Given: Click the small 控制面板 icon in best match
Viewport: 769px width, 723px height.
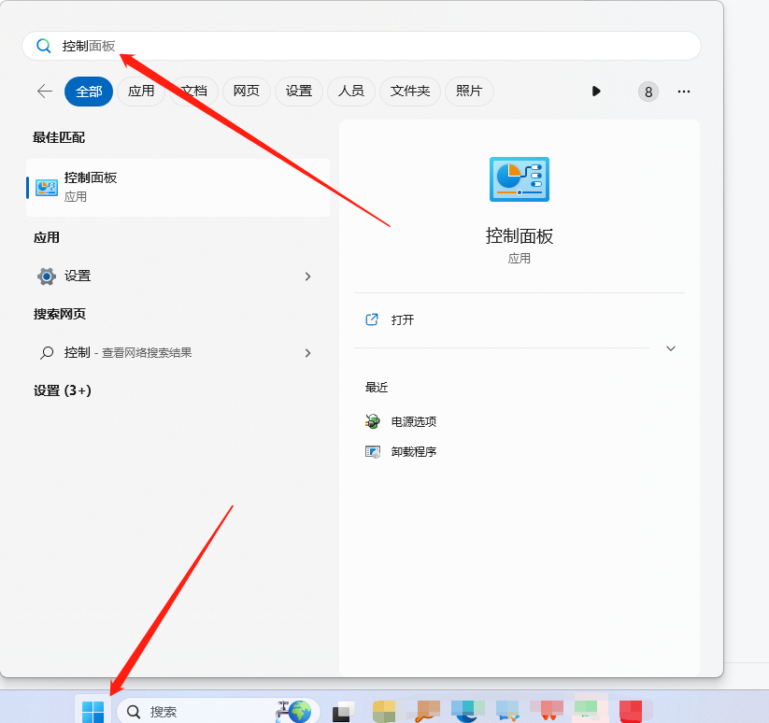Looking at the screenshot, I should (47, 188).
